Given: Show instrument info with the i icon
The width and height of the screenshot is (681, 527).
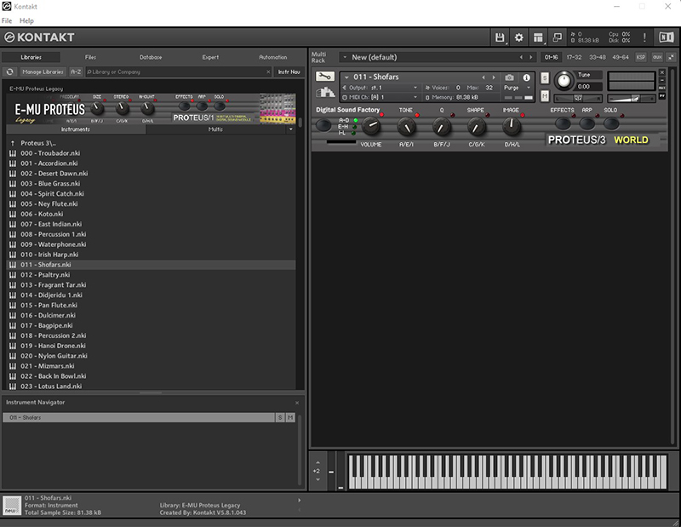Looking at the screenshot, I should coord(526,77).
